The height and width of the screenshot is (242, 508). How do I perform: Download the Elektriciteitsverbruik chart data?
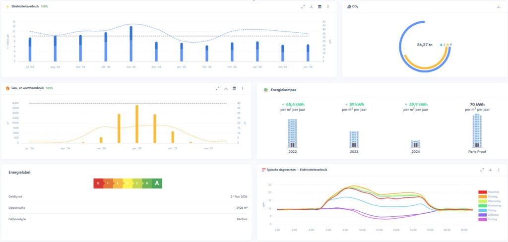(311, 7)
